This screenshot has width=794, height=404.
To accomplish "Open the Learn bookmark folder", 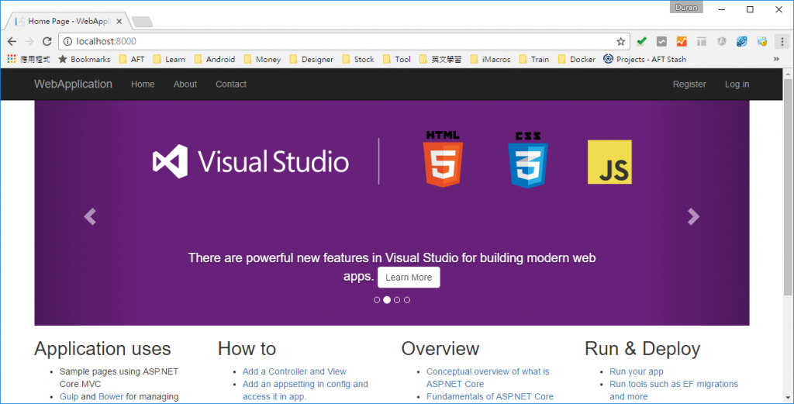I will (169, 59).
